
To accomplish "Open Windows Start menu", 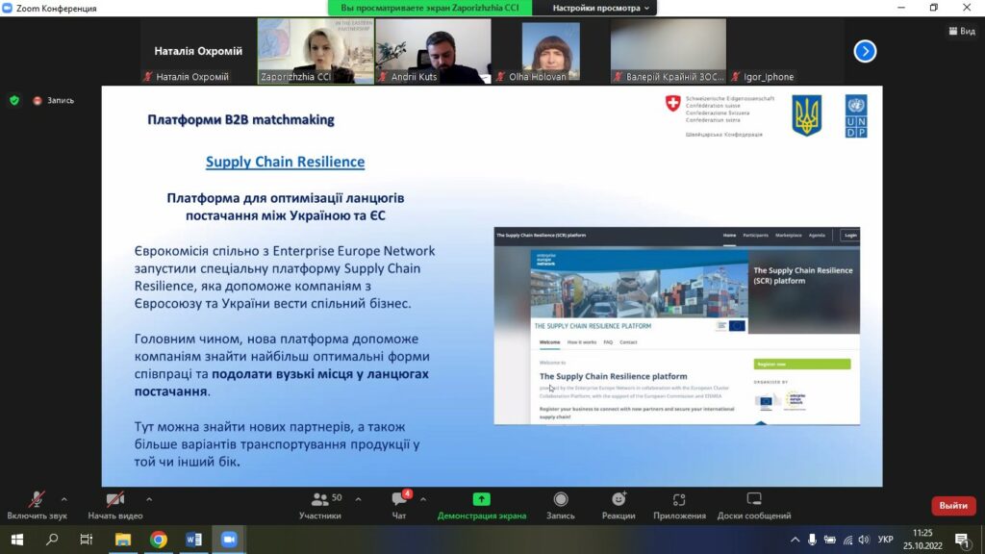I will pos(17,540).
